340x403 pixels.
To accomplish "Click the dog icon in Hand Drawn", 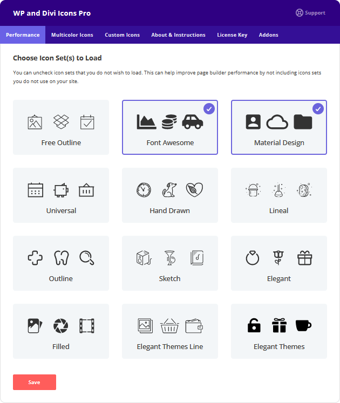I will coord(169,190).
